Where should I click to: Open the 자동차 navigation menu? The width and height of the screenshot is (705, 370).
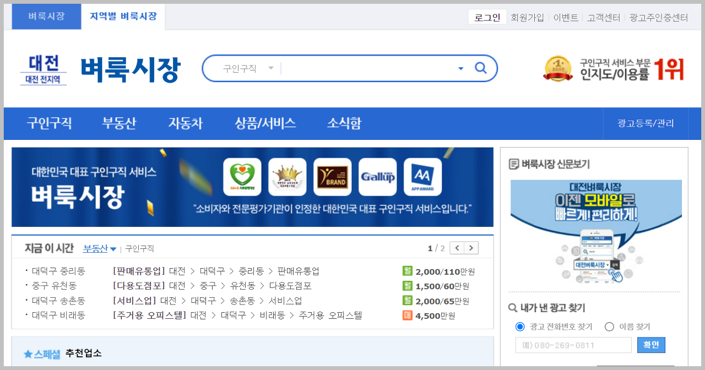pos(186,123)
